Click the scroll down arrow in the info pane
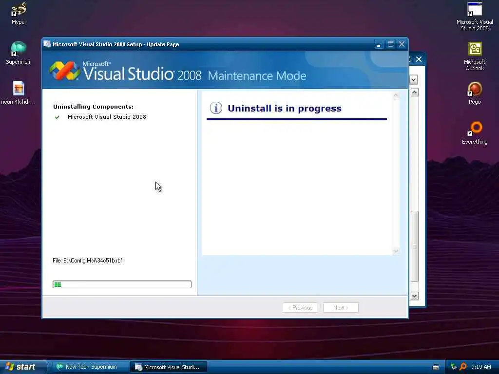 [x=396, y=251]
